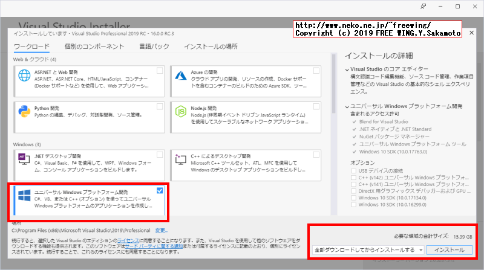Click the オプション heading in details
The image size is (484, 270).
coord(362,162)
